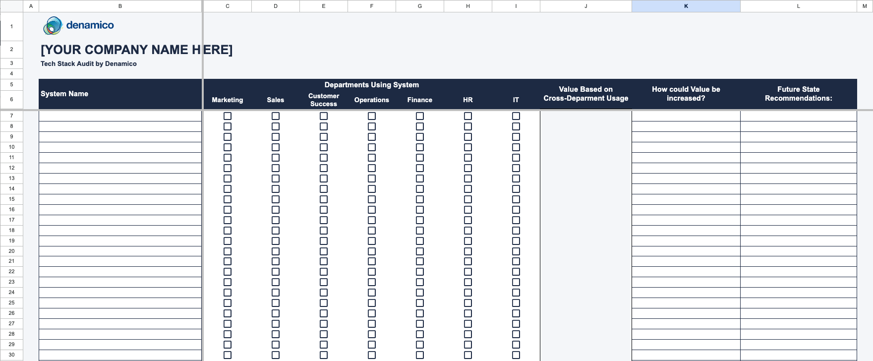Toggle the Marketing checkbox in row 25

(228, 303)
